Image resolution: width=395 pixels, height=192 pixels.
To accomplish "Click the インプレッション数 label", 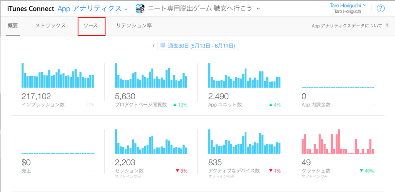I will [x=43, y=105].
